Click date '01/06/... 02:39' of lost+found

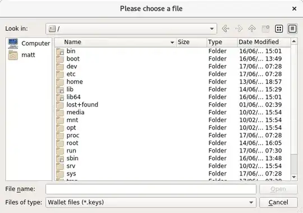260,105
